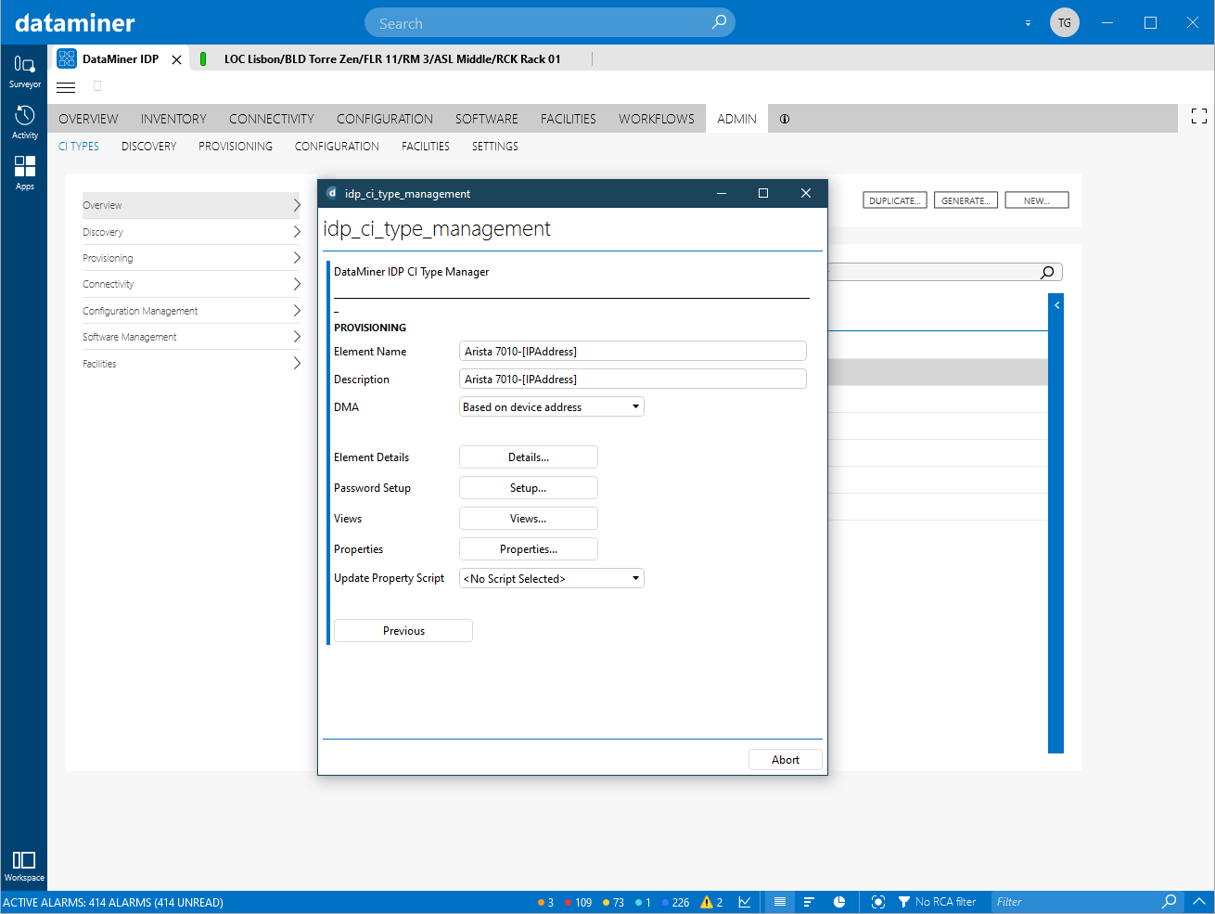Click the focus target icon in alarm bar
The image size is (1215, 914).
(x=878, y=902)
